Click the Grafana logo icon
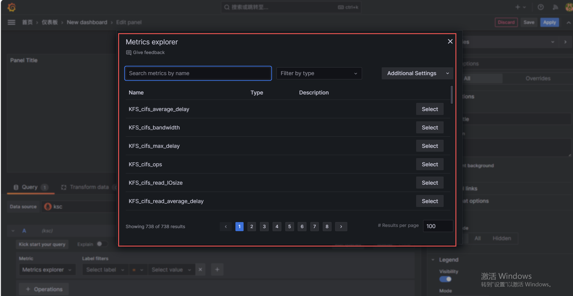 (x=11, y=7)
